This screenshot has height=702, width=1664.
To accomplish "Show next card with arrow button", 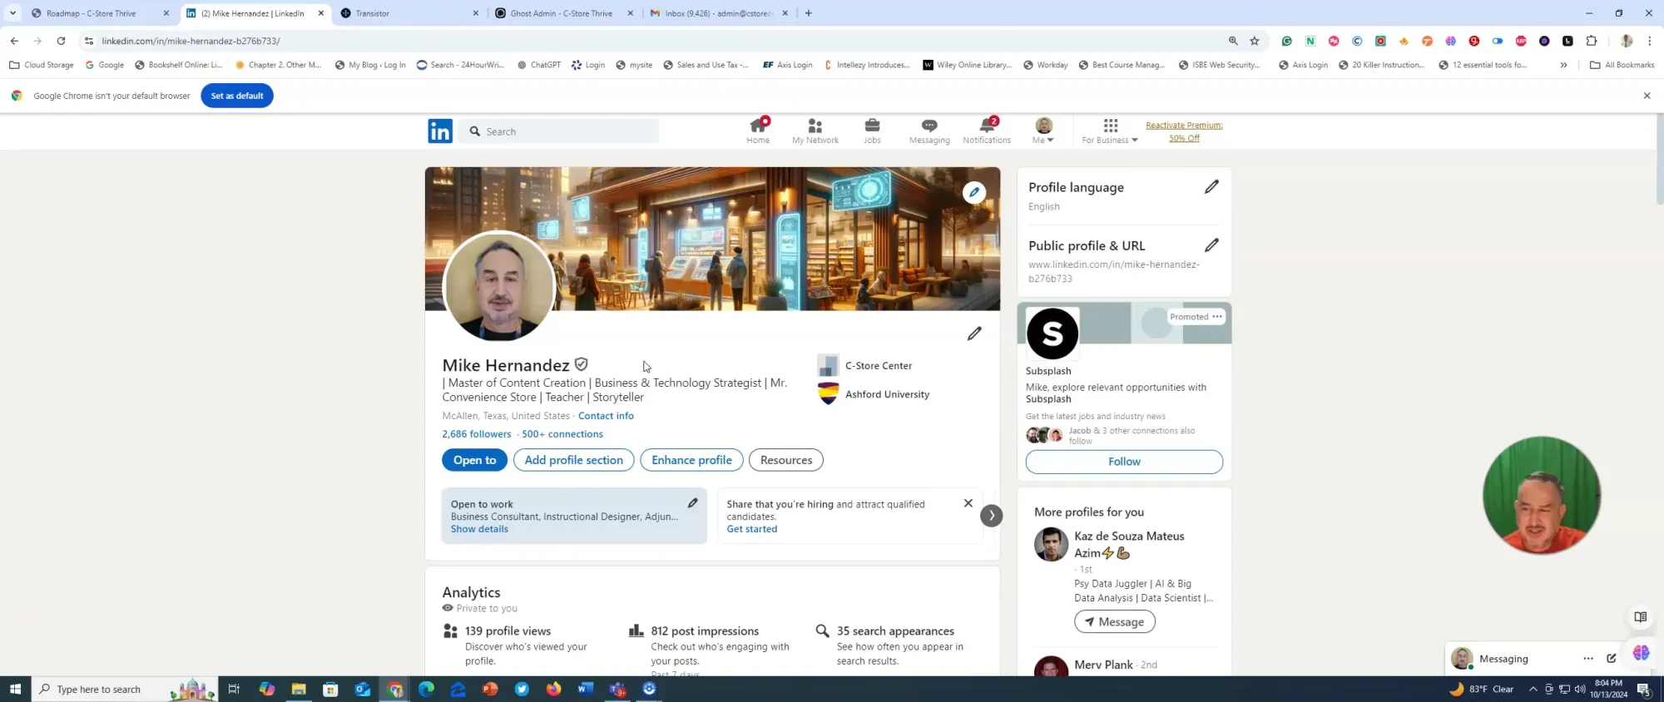I will (991, 516).
